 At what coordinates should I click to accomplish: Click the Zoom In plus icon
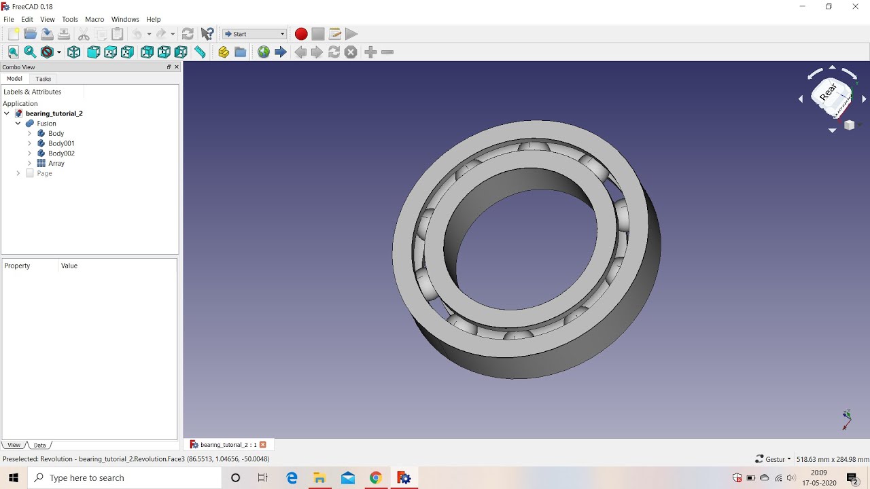tap(370, 52)
